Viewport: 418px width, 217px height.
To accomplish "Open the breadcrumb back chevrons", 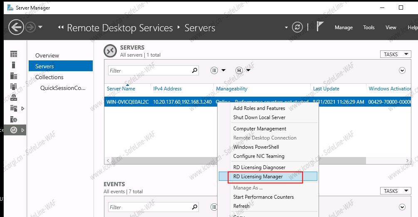I will 61,27.
